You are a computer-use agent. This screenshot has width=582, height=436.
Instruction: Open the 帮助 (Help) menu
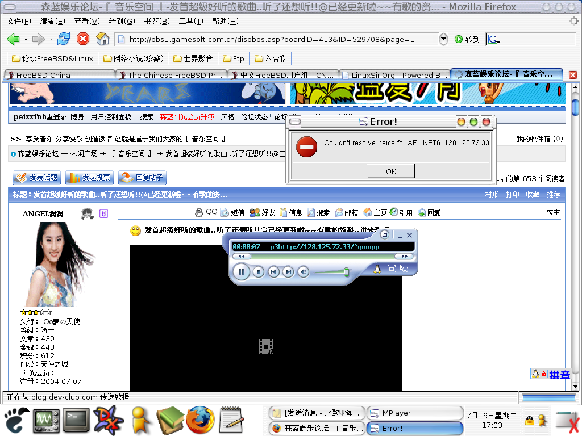pos(225,21)
